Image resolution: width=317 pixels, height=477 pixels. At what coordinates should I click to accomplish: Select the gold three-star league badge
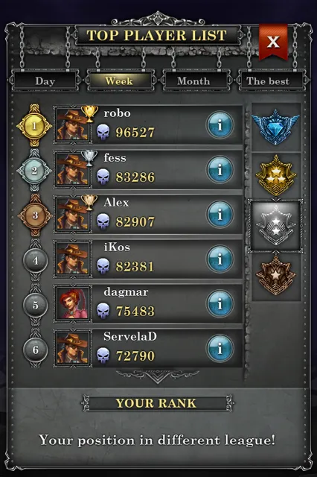(x=276, y=175)
